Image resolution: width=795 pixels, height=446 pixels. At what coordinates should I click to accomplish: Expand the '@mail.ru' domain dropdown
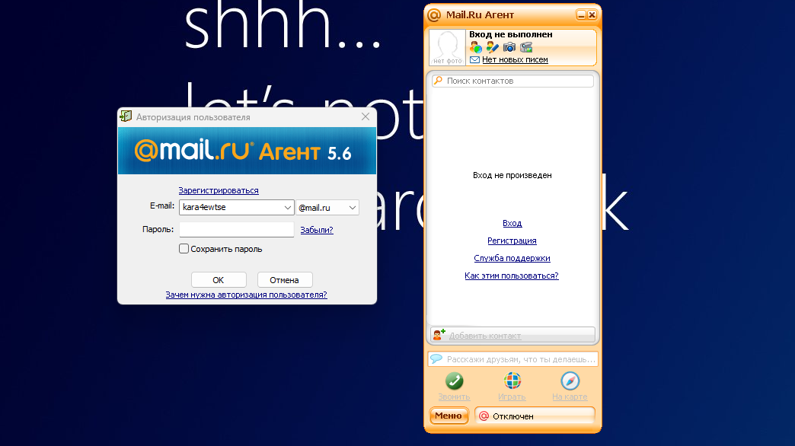point(327,208)
